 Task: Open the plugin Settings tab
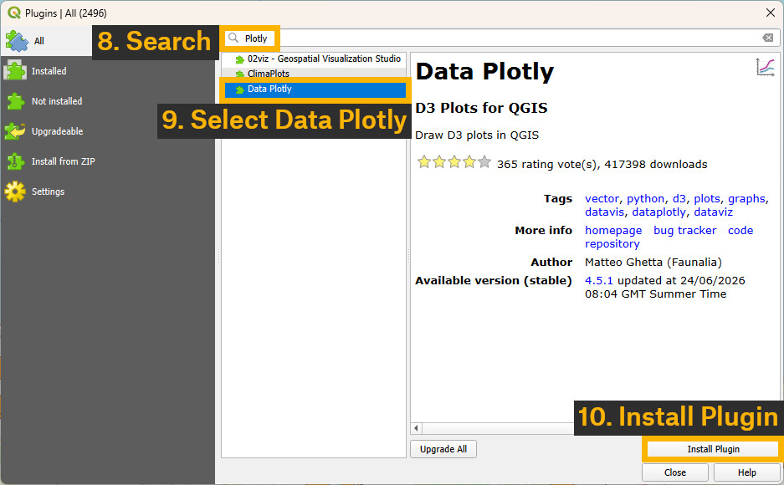tap(107, 191)
